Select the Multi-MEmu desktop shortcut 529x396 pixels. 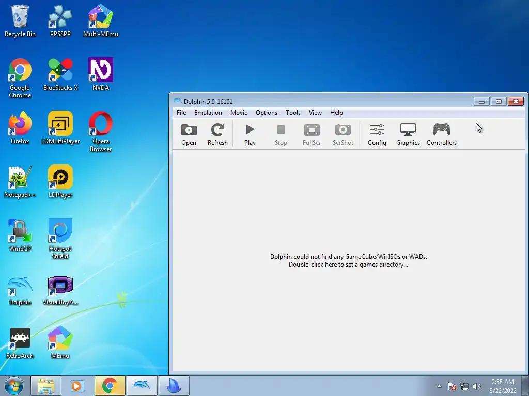pyautogui.click(x=101, y=21)
